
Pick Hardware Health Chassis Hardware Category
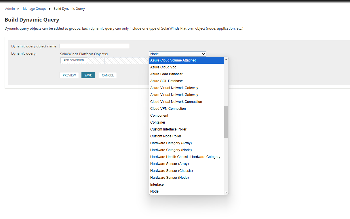(186, 157)
